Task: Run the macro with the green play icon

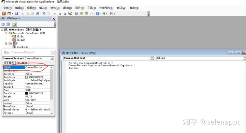Action: click(x=55, y=14)
